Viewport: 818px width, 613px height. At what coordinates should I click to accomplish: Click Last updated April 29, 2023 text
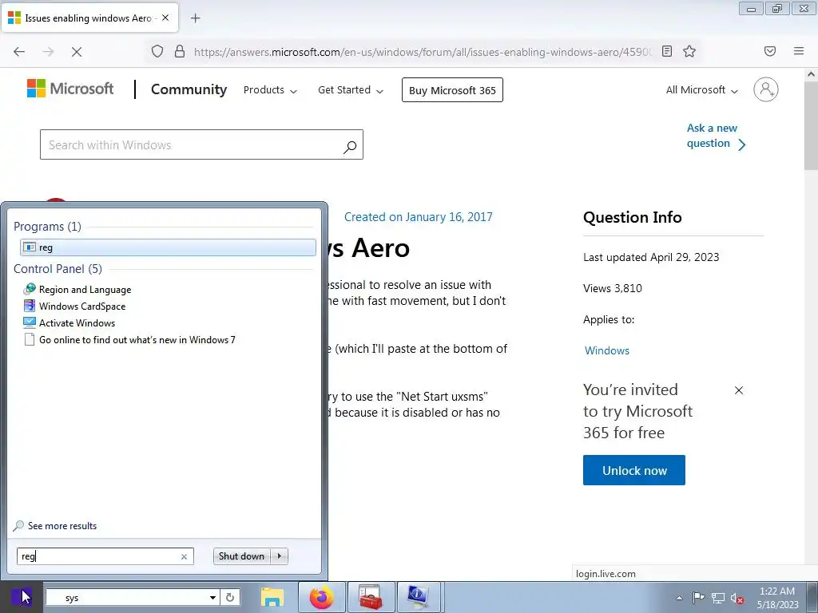pos(651,257)
